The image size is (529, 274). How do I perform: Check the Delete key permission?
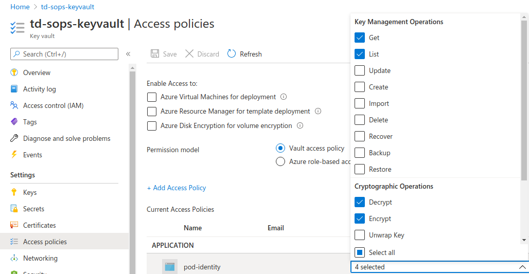(x=360, y=120)
